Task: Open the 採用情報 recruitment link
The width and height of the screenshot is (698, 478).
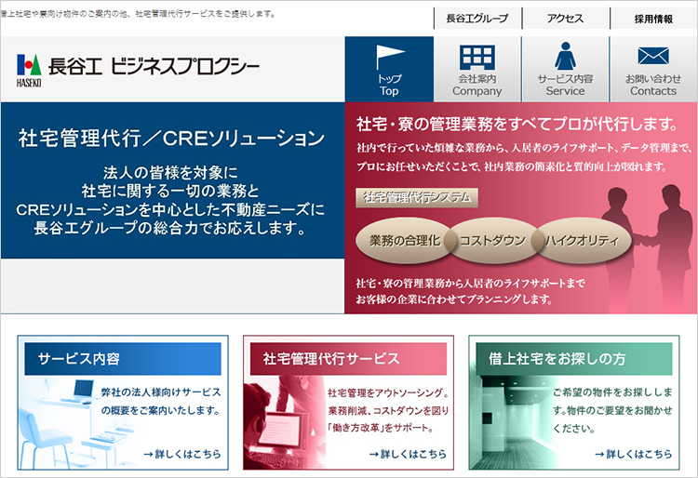Action: (653, 19)
